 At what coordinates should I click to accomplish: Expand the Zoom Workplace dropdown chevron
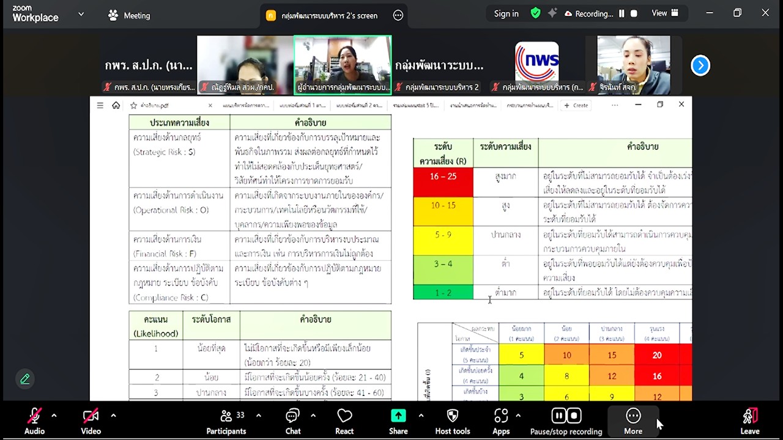(81, 14)
